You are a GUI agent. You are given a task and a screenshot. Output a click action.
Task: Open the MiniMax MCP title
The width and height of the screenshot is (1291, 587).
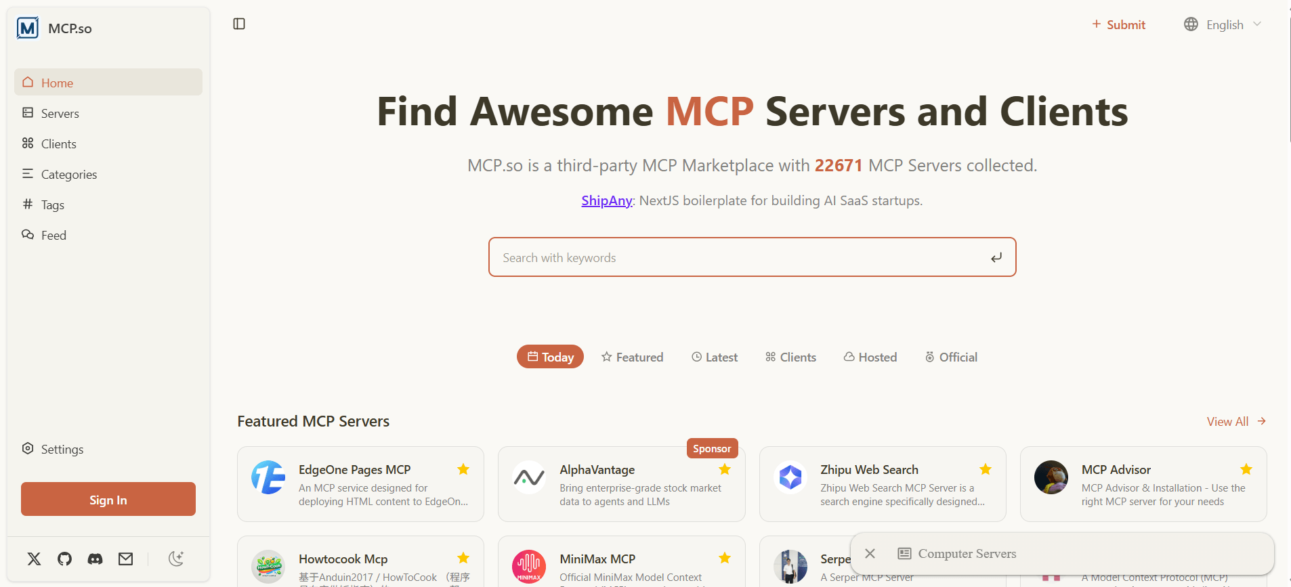pyautogui.click(x=597, y=559)
